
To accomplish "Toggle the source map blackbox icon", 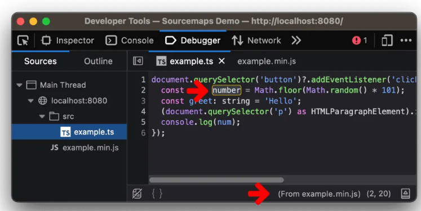I will pos(137,194).
